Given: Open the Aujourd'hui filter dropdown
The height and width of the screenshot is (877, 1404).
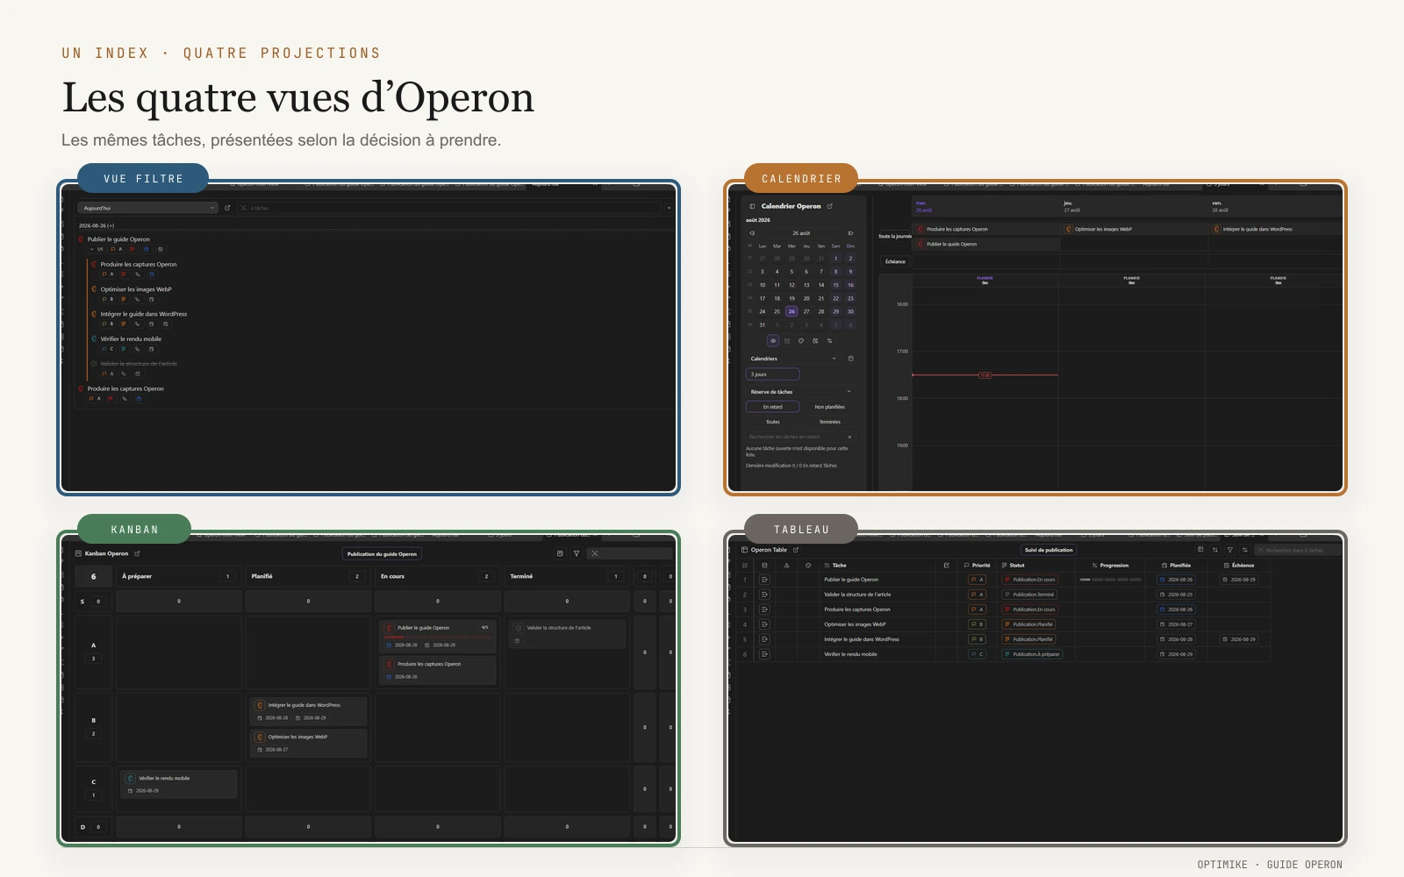Looking at the screenshot, I should click(147, 208).
